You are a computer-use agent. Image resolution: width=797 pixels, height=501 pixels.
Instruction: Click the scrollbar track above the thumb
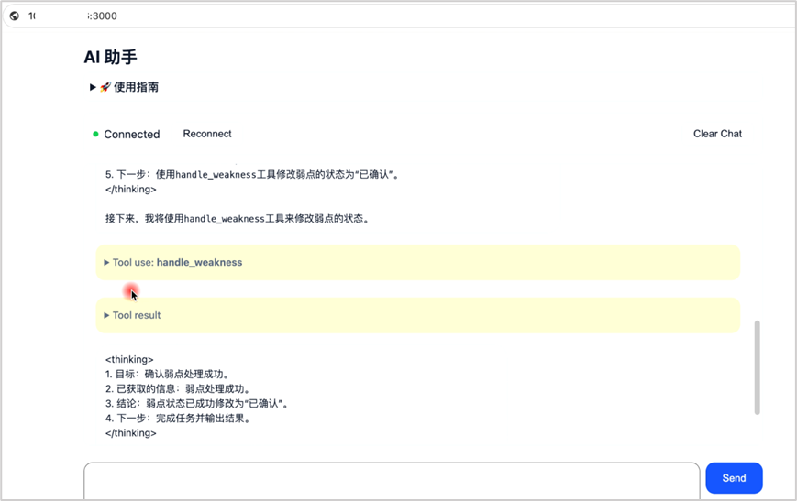pos(757,229)
